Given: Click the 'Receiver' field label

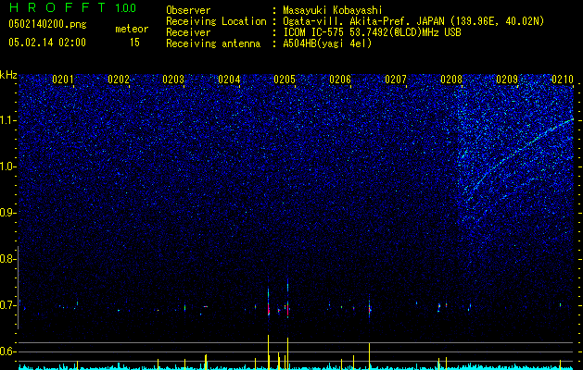Looking at the screenshot, I should 188,32.
